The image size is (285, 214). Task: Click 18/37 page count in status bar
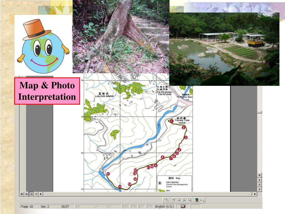pos(65,206)
